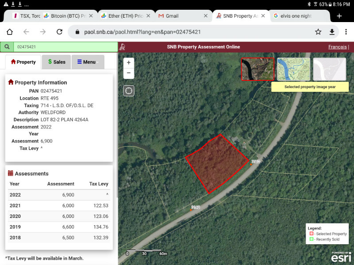The width and height of the screenshot is (354, 265).
Task: Click Tax Levy available in March note
Action: 44,258
